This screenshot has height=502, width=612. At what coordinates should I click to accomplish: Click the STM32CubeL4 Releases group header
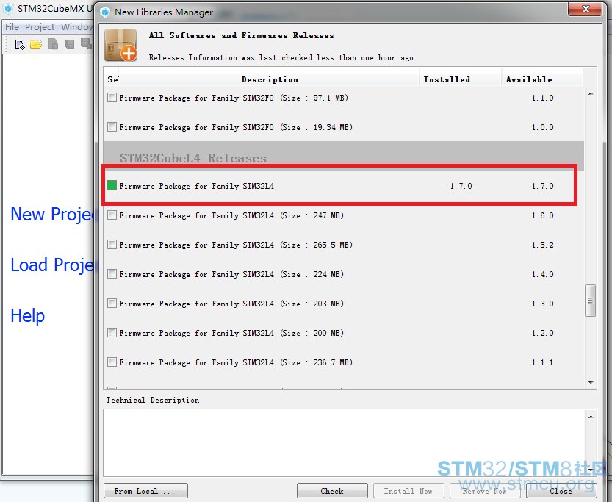pos(344,156)
